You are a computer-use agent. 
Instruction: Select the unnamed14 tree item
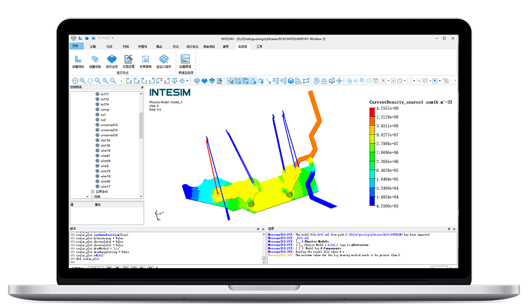pyautogui.click(x=109, y=125)
